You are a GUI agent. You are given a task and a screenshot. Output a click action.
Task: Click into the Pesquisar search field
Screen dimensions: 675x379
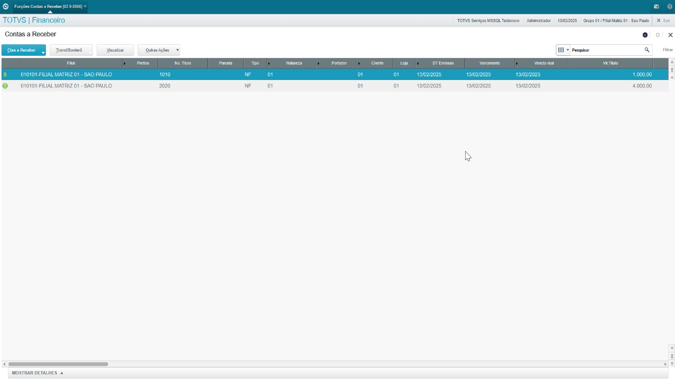point(606,50)
